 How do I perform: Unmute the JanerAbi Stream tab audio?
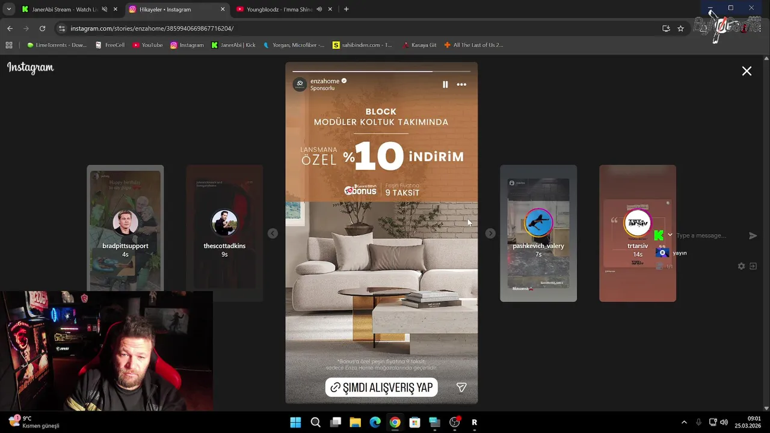coord(104,10)
